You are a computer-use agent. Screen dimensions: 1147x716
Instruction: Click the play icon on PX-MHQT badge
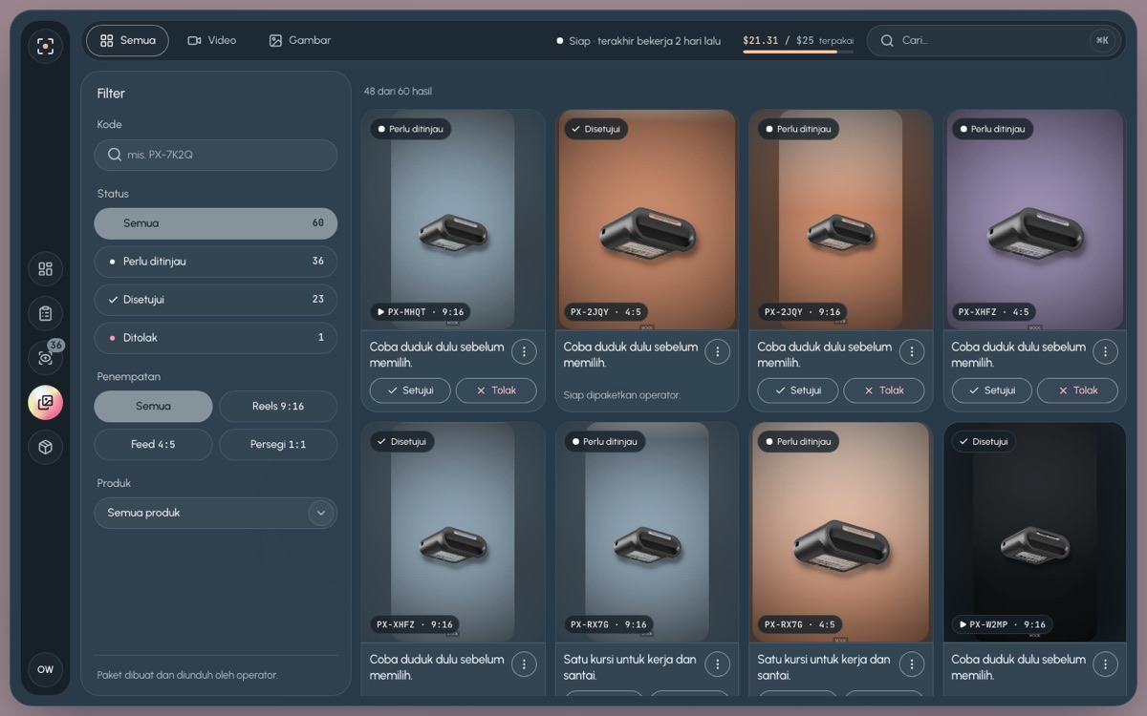(380, 312)
